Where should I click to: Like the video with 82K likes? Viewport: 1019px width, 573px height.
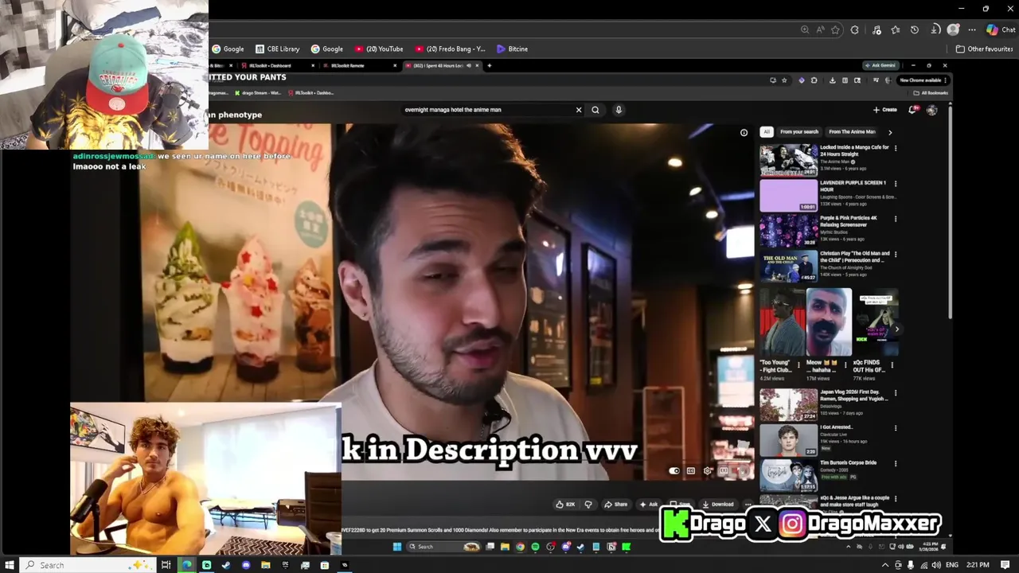565,505
